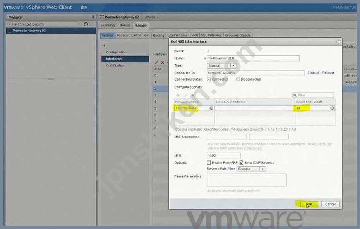Click the Remove link

328,73
